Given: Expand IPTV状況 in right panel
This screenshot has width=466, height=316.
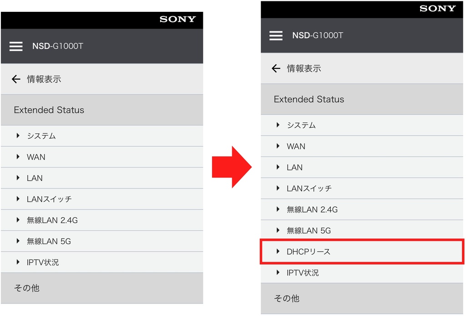Looking at the screenshot, I should 362,273.
